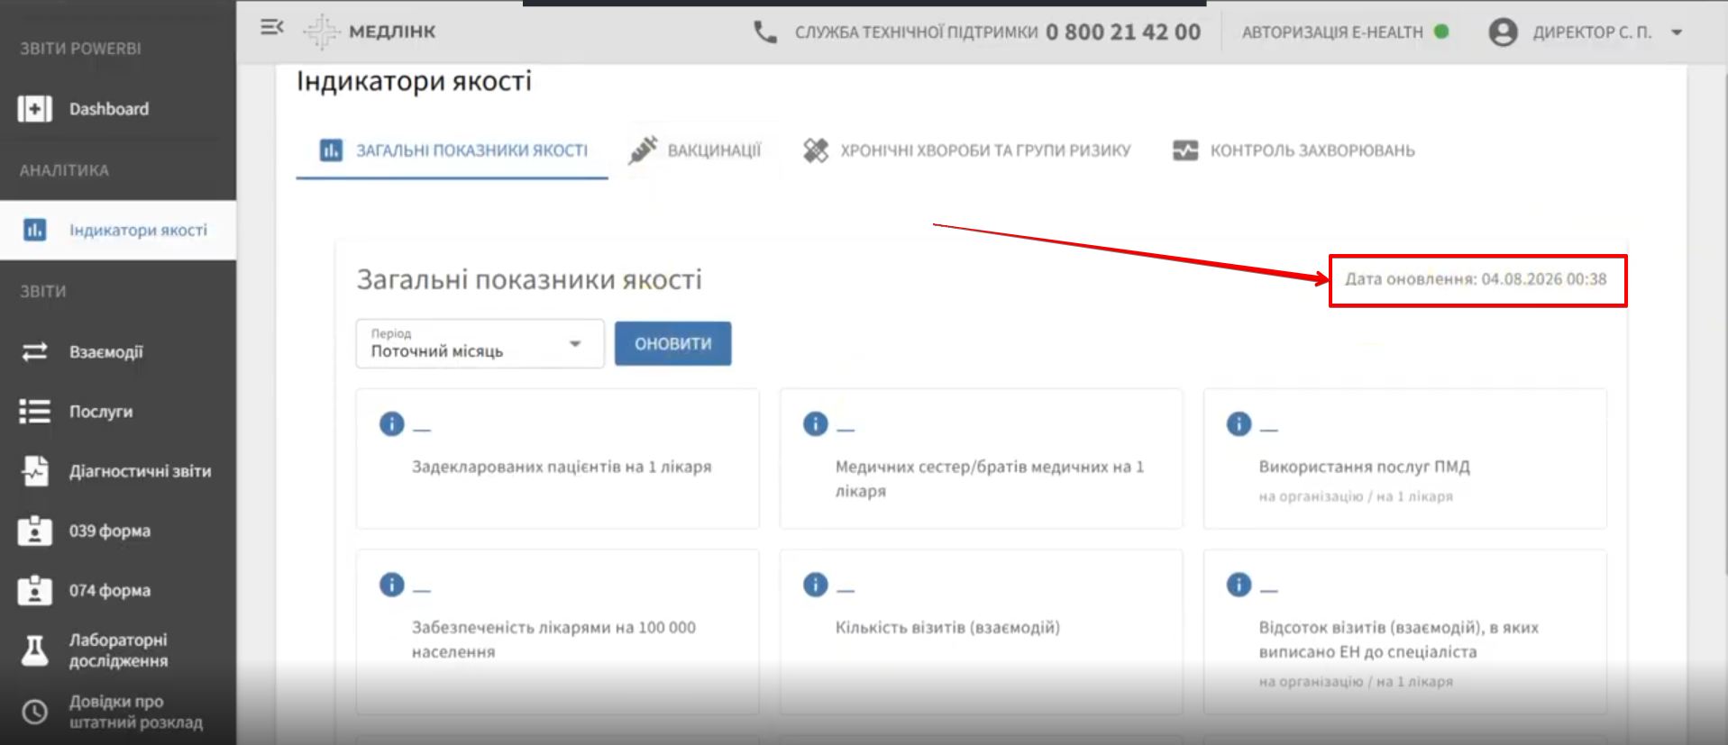1728x745 pixels.
Task: Click the 039 форма badge icon
Action: pyautogui.click(x=35, y=531)
